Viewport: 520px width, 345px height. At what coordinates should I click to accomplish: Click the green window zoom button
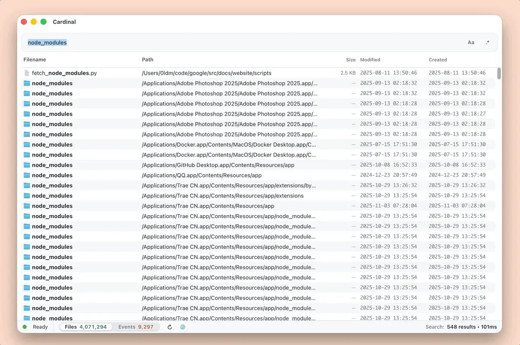point(43,22)
